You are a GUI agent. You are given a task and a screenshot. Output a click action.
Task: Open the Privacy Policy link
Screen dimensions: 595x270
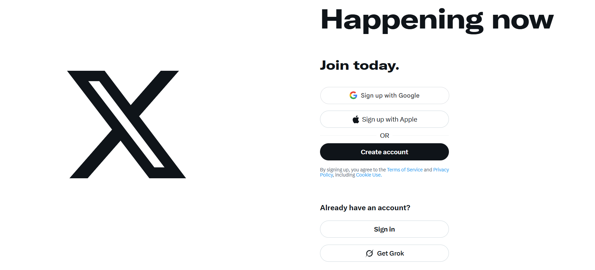pyautogui.click(x=441, y=170)
